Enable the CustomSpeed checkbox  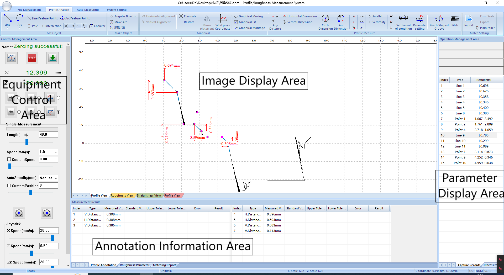point(9,159)
